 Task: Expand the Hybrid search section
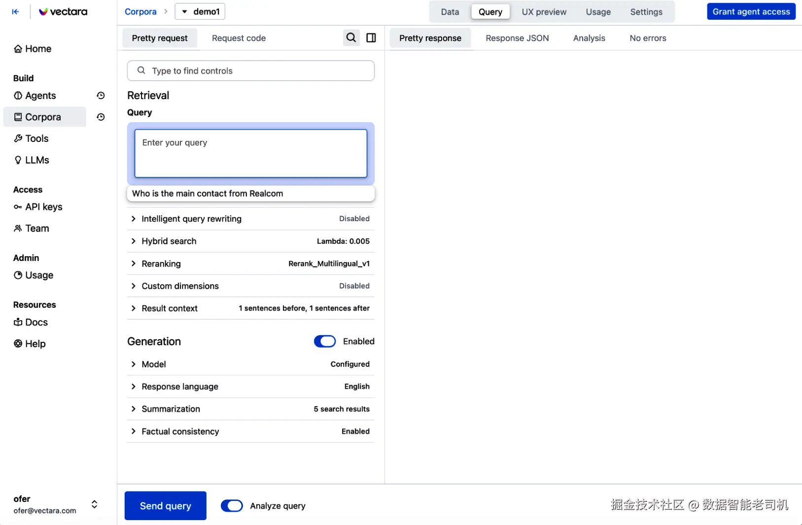[250, 241]
